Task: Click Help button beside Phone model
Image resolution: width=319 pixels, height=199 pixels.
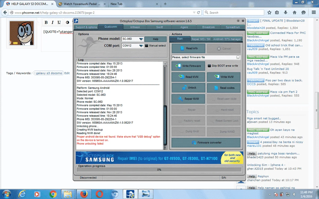Action: click(x=156, y=39)
